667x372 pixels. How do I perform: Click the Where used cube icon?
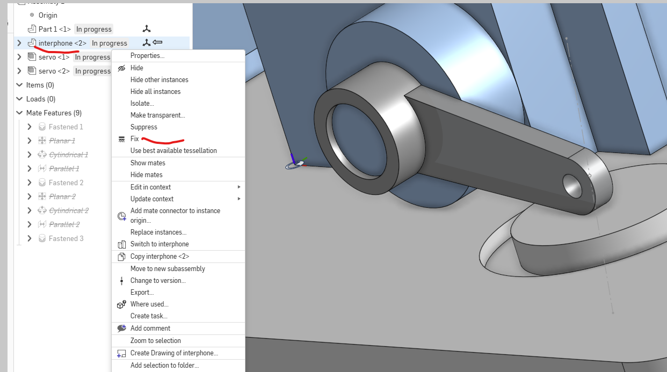point(121,304)
